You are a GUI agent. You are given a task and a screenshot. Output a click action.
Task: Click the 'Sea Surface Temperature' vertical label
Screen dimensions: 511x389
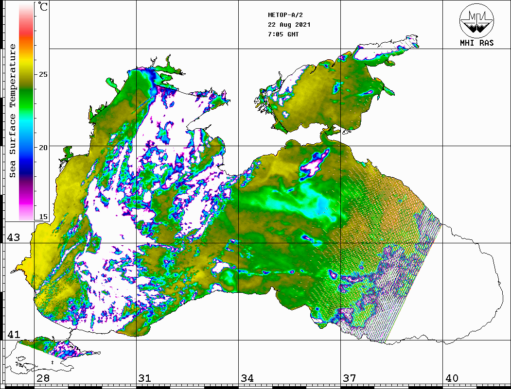click(x=12, y=111)
